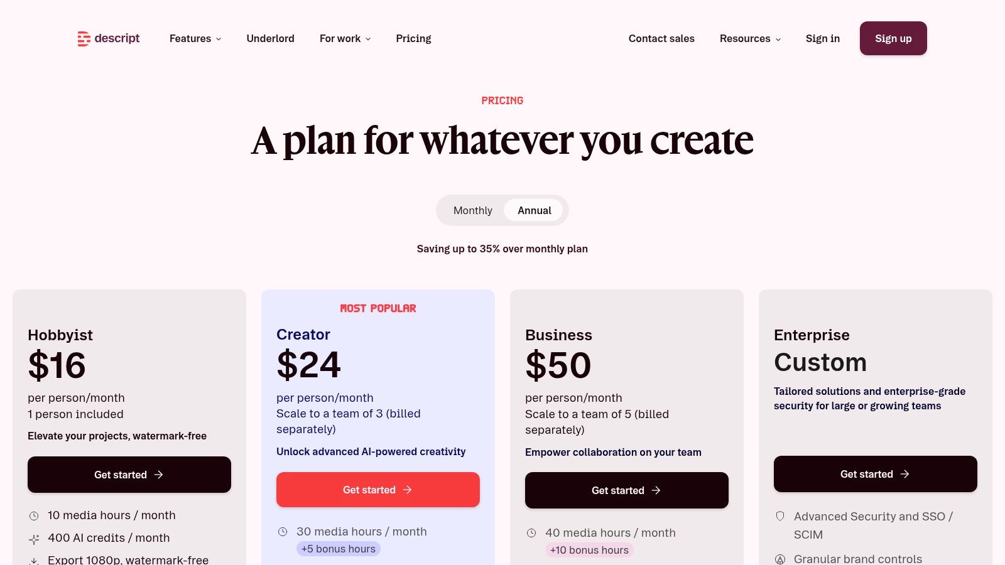This screenshot has width=1005, height=565.
Task: Click Get started on the Creator plan
Action: pyautogui.click(x=378, y=490)
